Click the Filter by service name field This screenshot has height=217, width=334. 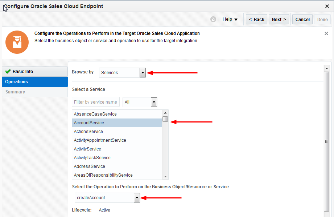[x=95, y=102]
